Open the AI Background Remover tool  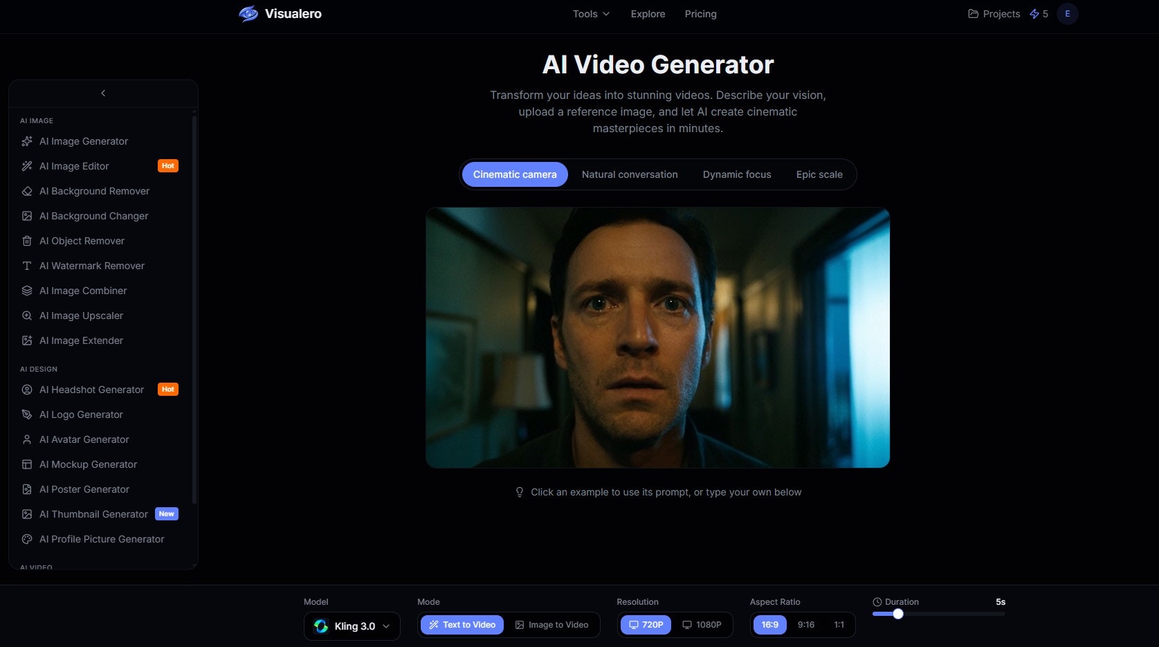tap(94, 191)
